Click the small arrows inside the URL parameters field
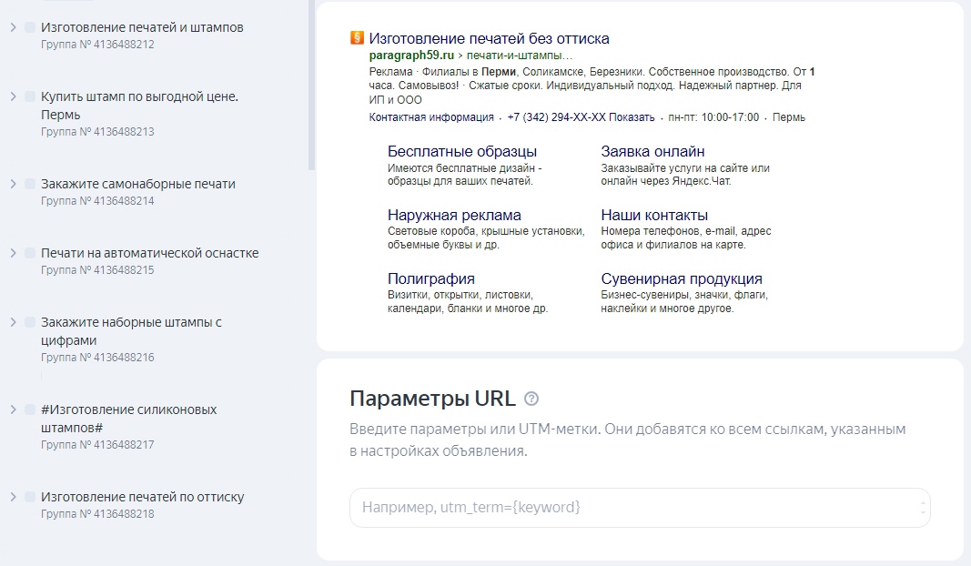Viewport: 971px width, 566px height. pos(924,508)
